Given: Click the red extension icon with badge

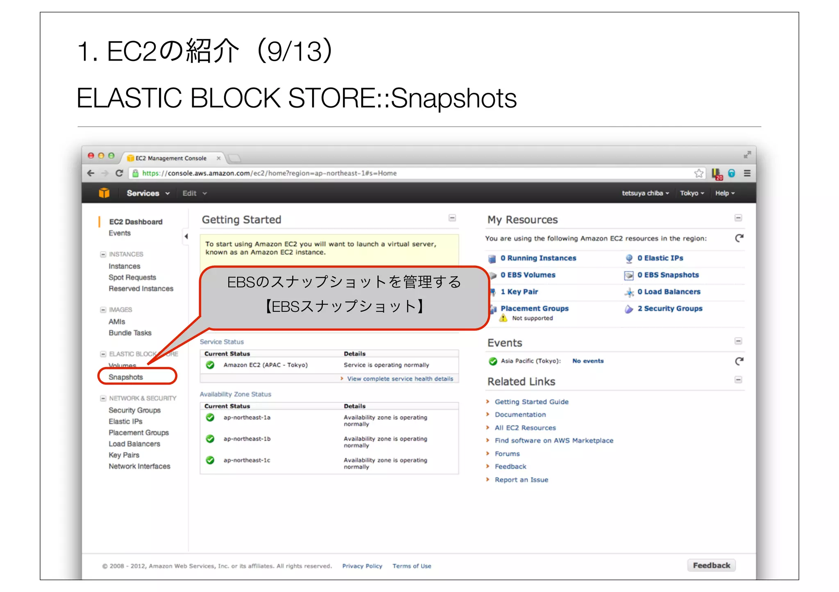Looking at the screenshot, I should point(717,174).
